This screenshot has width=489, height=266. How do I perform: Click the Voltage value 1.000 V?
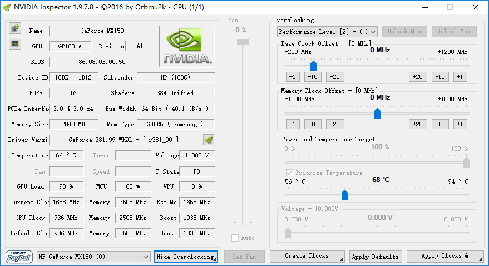197,155
